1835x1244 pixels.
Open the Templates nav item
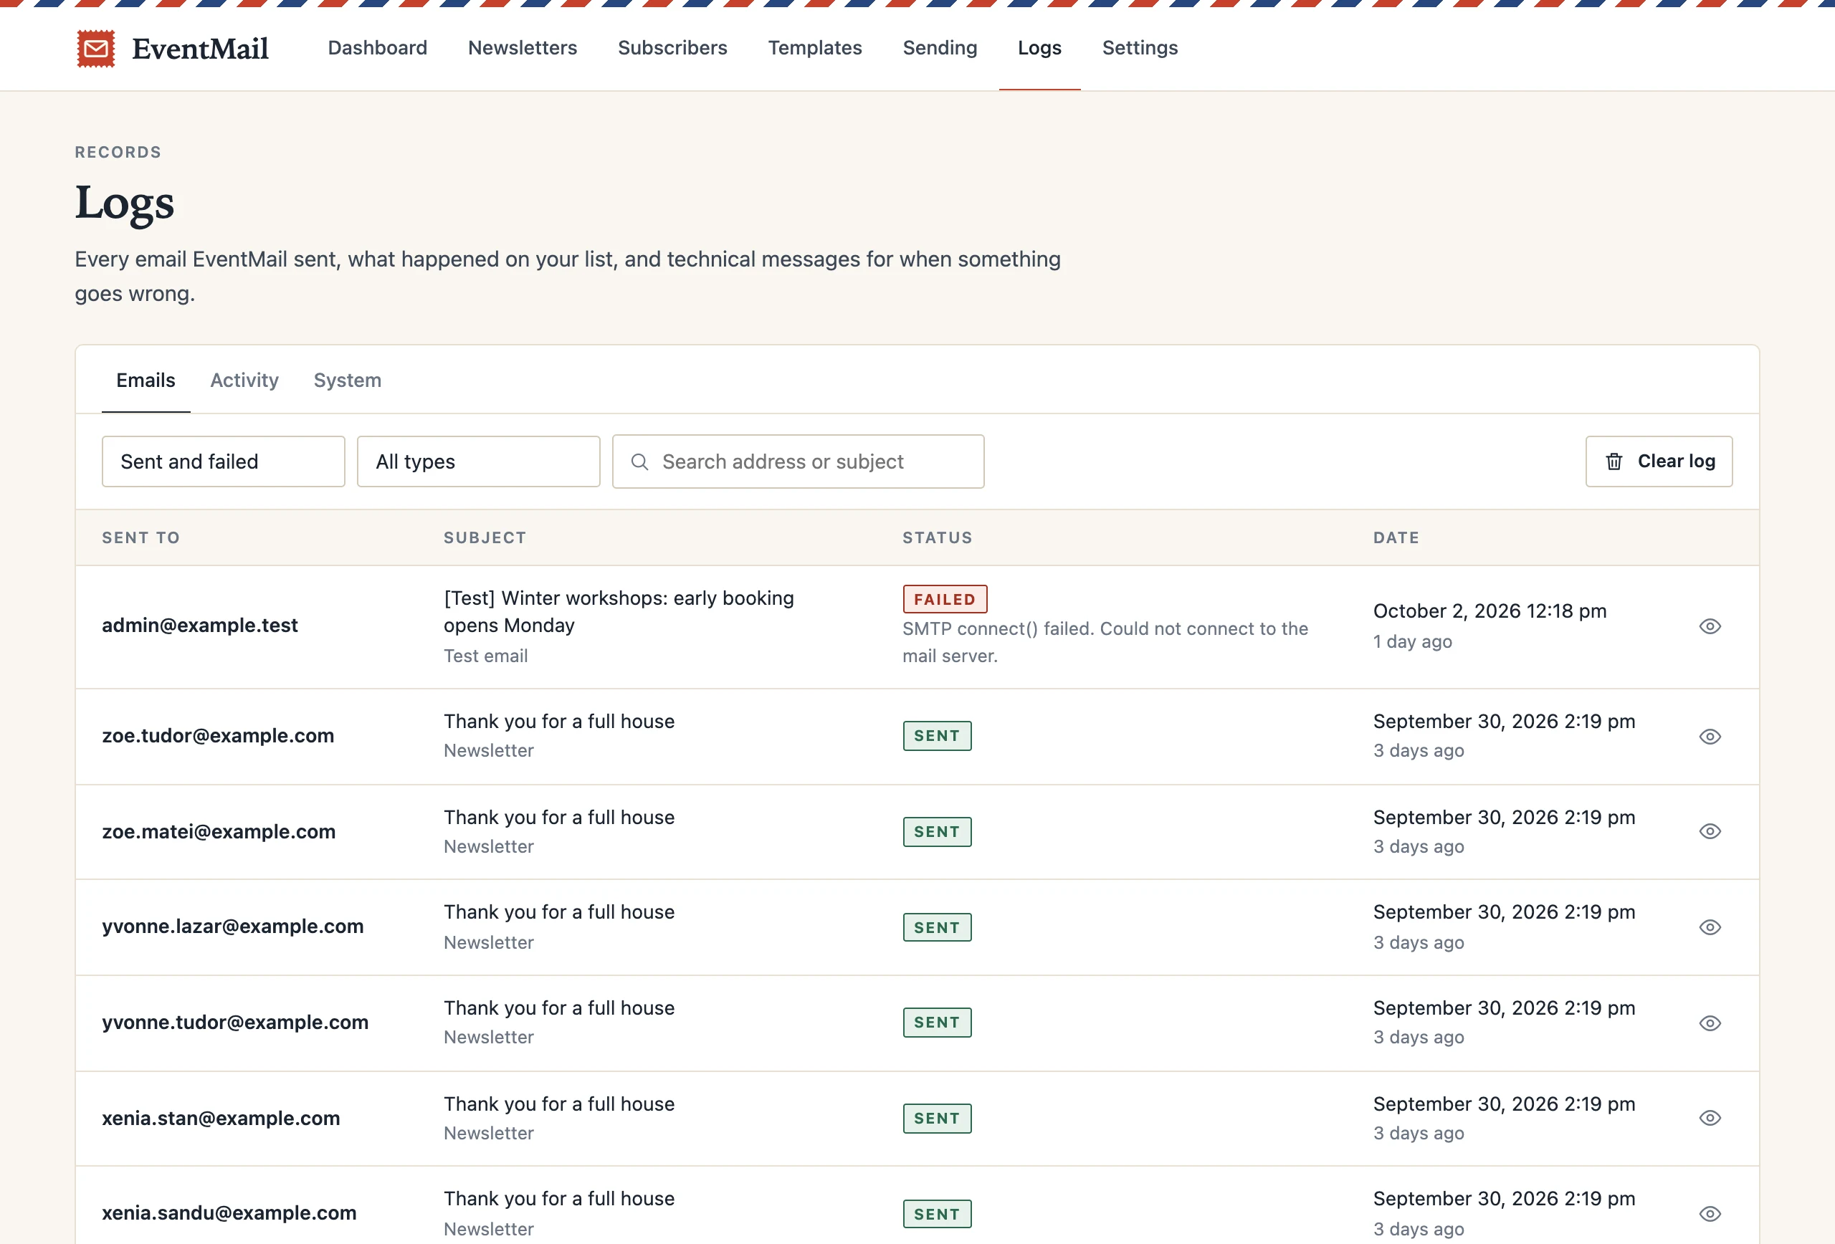815,48
